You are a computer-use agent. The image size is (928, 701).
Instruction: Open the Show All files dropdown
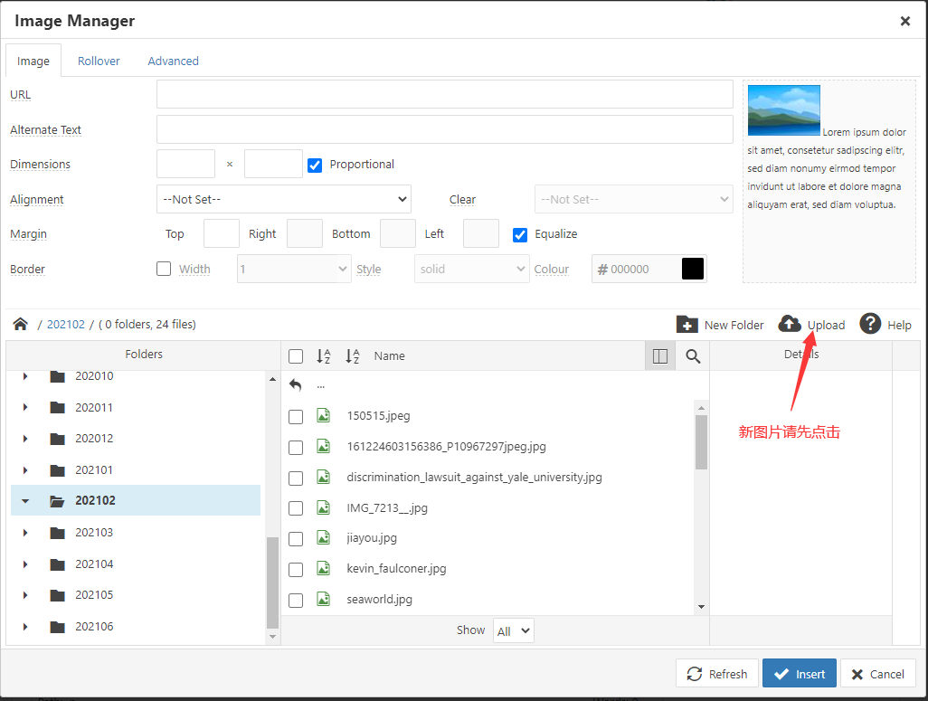click(513, 631)
